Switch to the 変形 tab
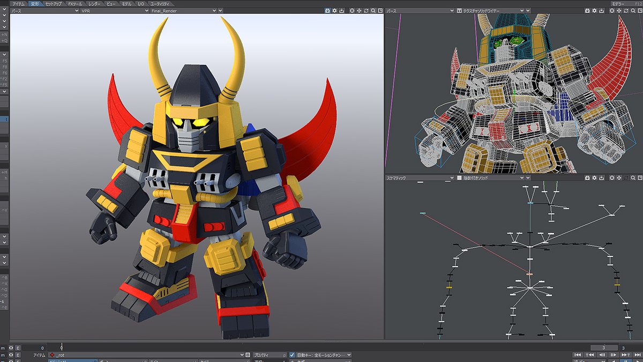Viewport: 643px width, 362px height. [35, 4]
